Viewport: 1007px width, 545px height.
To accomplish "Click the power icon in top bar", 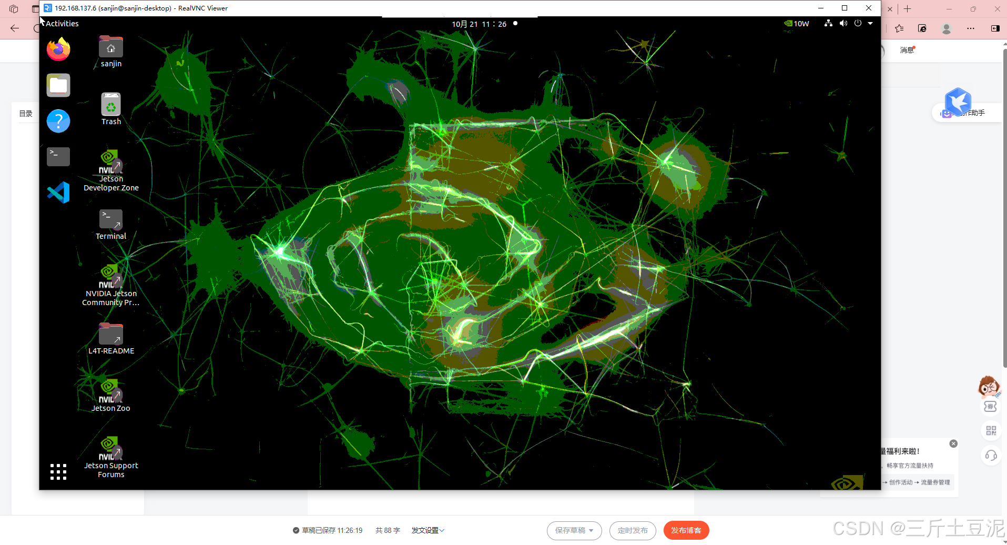I will point(858,23).
